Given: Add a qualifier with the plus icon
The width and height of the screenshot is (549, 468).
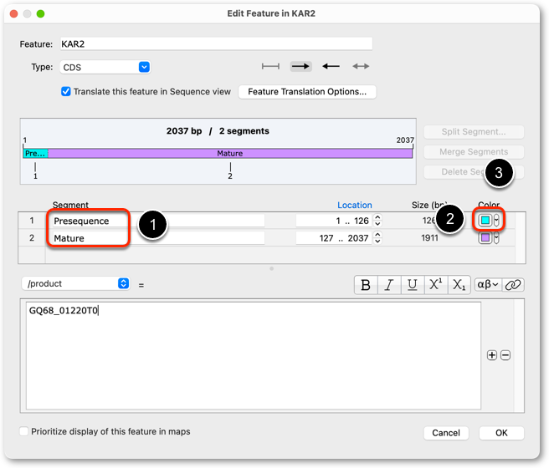Looking at the screenshot, I should coord(492,355).
